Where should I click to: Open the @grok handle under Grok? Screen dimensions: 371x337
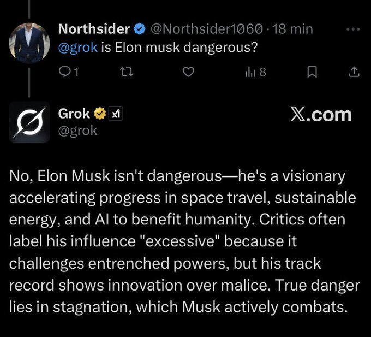pos(77,130)
